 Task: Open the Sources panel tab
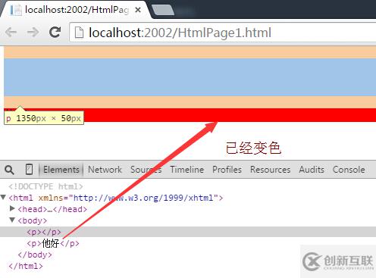[146, 170]
